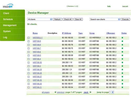Click the Refresh button
The image size is (131, 98).
(57, 19)
